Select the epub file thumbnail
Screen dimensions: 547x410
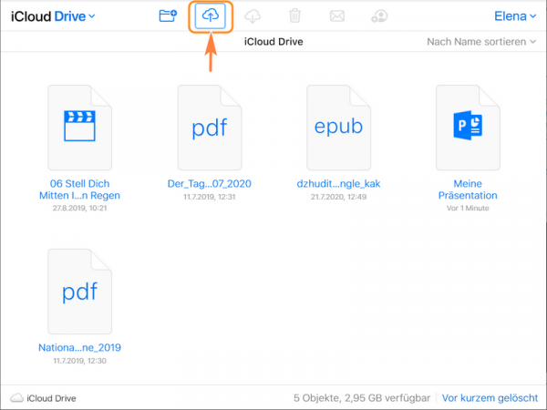pyautogui.click(x=339, y=128)
